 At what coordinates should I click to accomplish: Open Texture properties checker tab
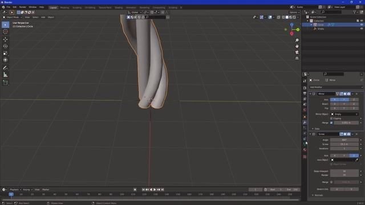(x=305, y=157)
